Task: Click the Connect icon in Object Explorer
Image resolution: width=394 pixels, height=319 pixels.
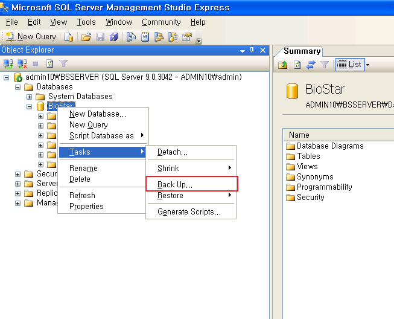Action: (x=8, y=63)
